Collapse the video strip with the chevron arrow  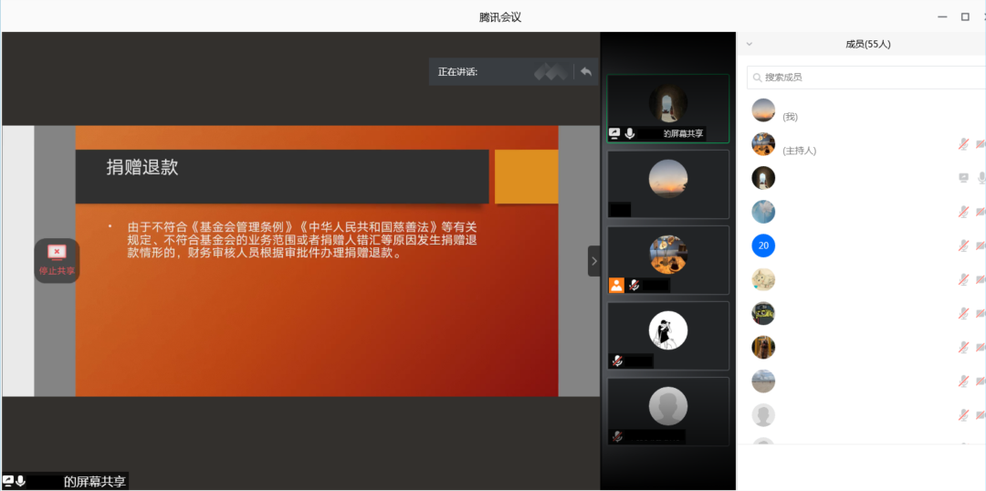tap(593, 261)
